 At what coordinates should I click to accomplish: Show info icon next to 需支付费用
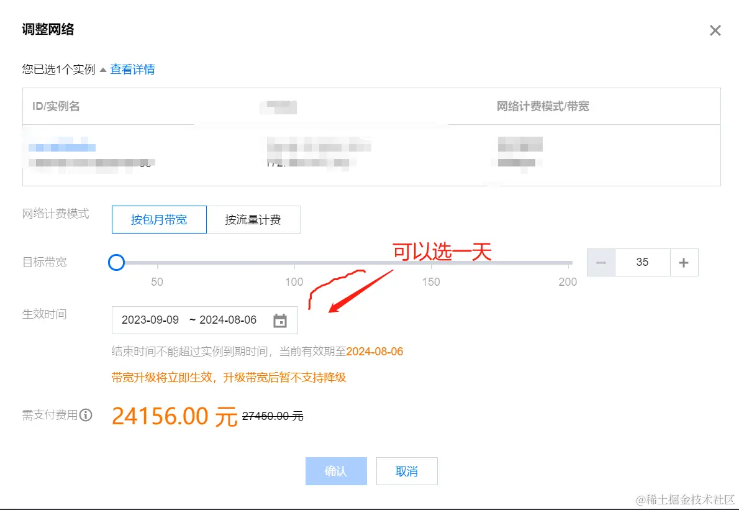(86, 415)
